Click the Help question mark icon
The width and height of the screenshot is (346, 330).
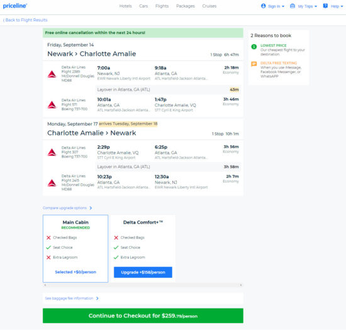pos(325,6)
